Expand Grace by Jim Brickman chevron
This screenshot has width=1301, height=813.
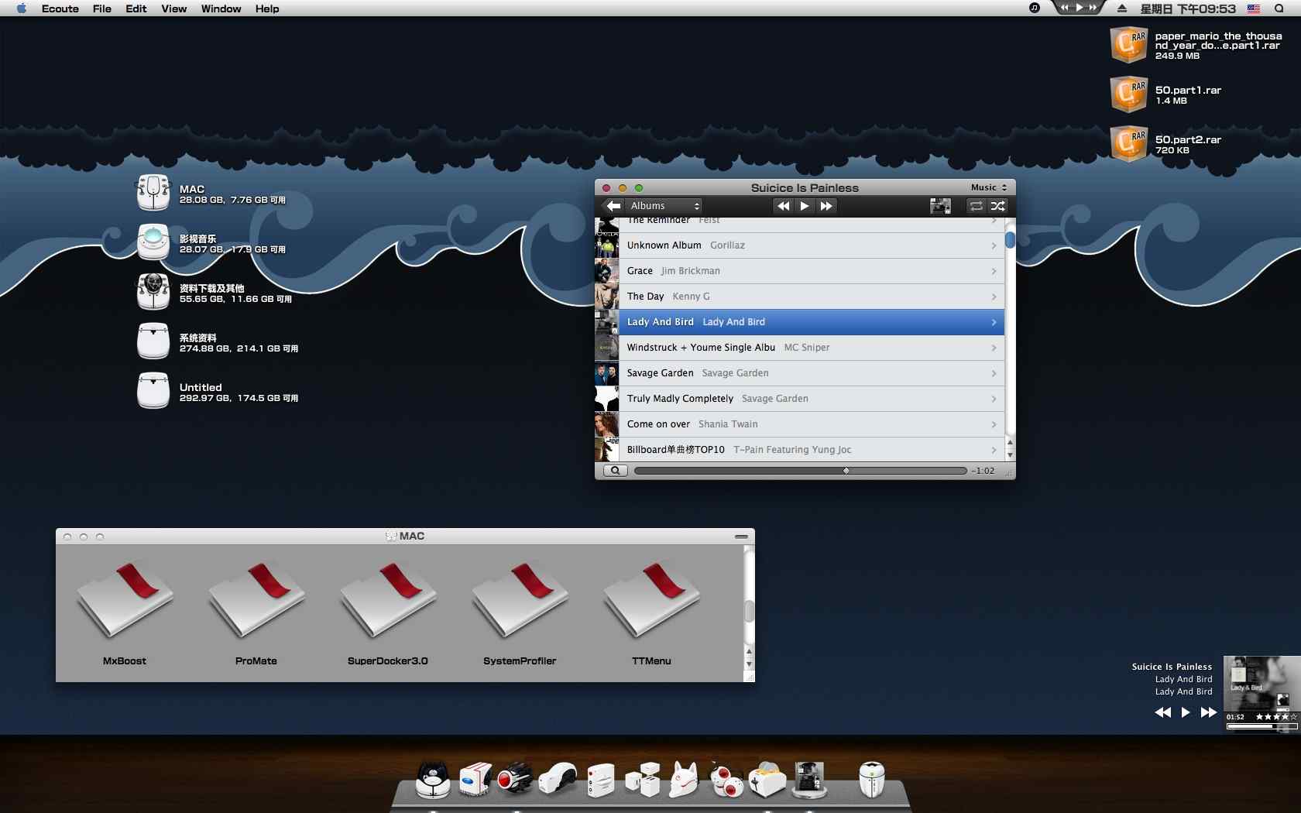point(994,271)
